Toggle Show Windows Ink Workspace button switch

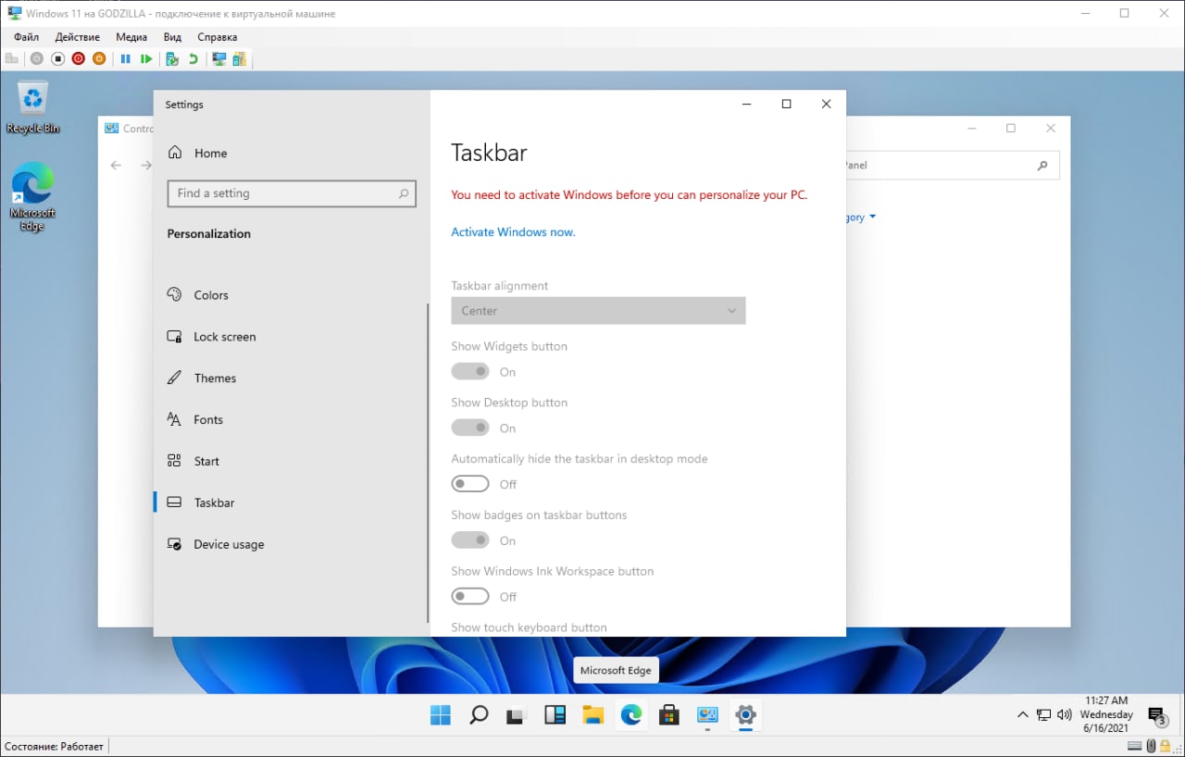point(470,597)
